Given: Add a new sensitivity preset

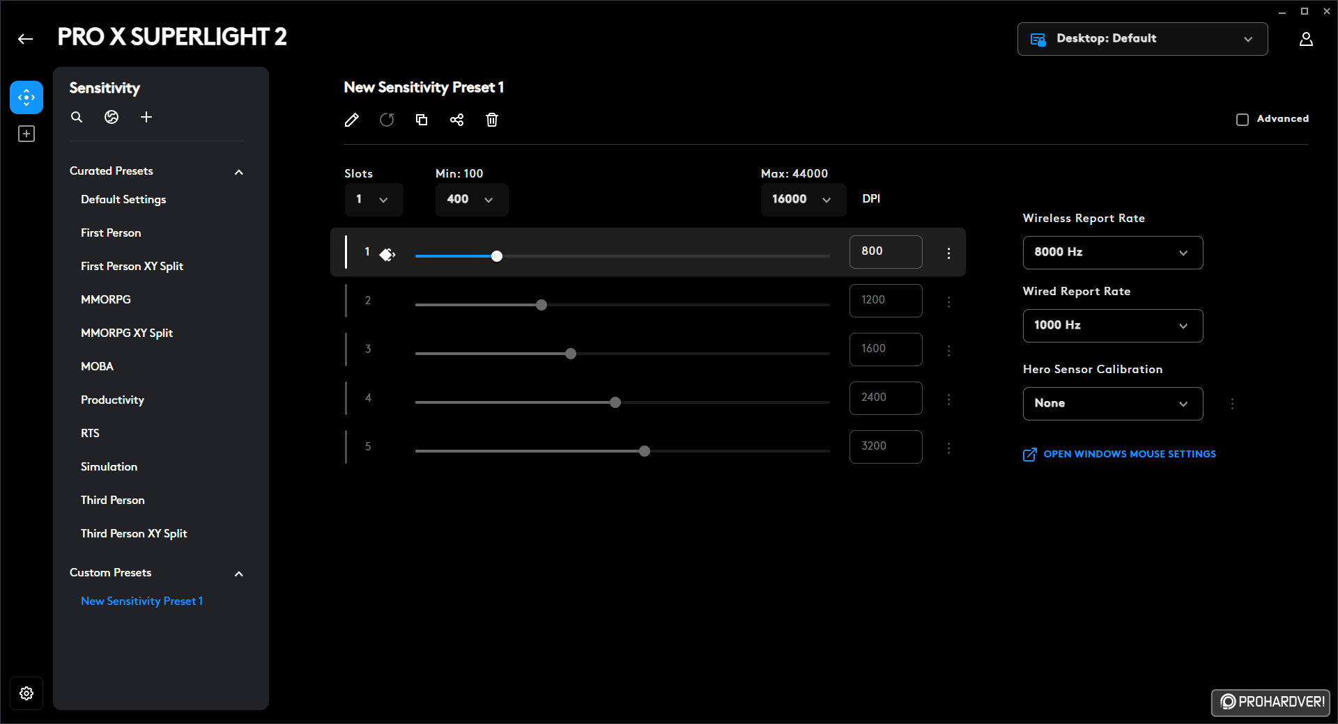Looking at the screenshot, I should pyautogui.click(x=146, y=117).
